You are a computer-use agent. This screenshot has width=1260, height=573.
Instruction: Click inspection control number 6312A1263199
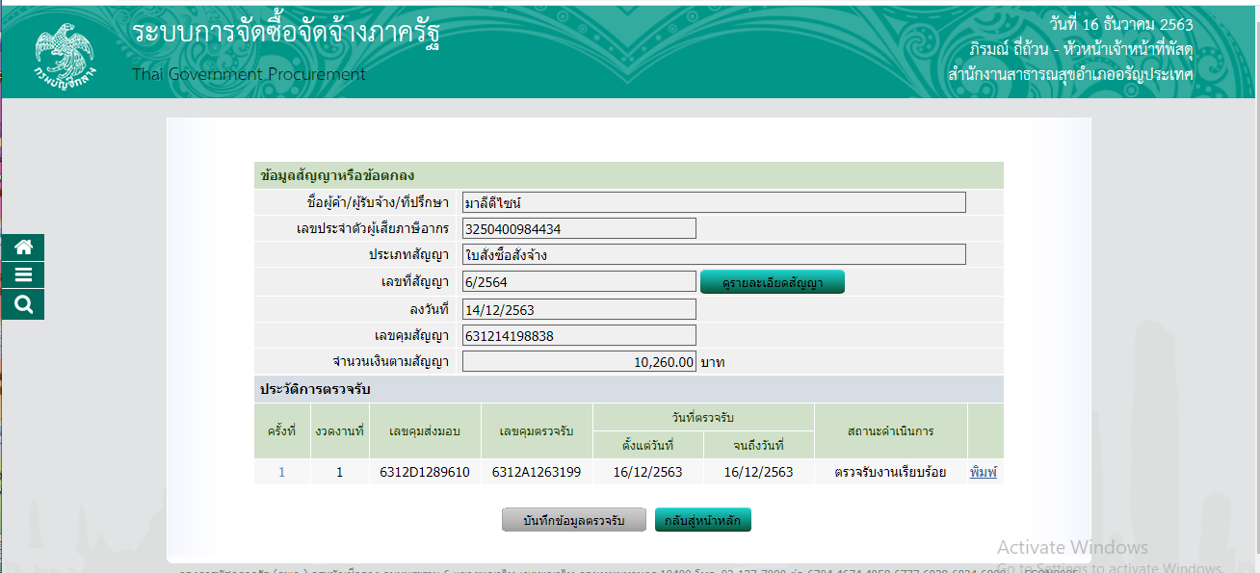click(537, 472)
